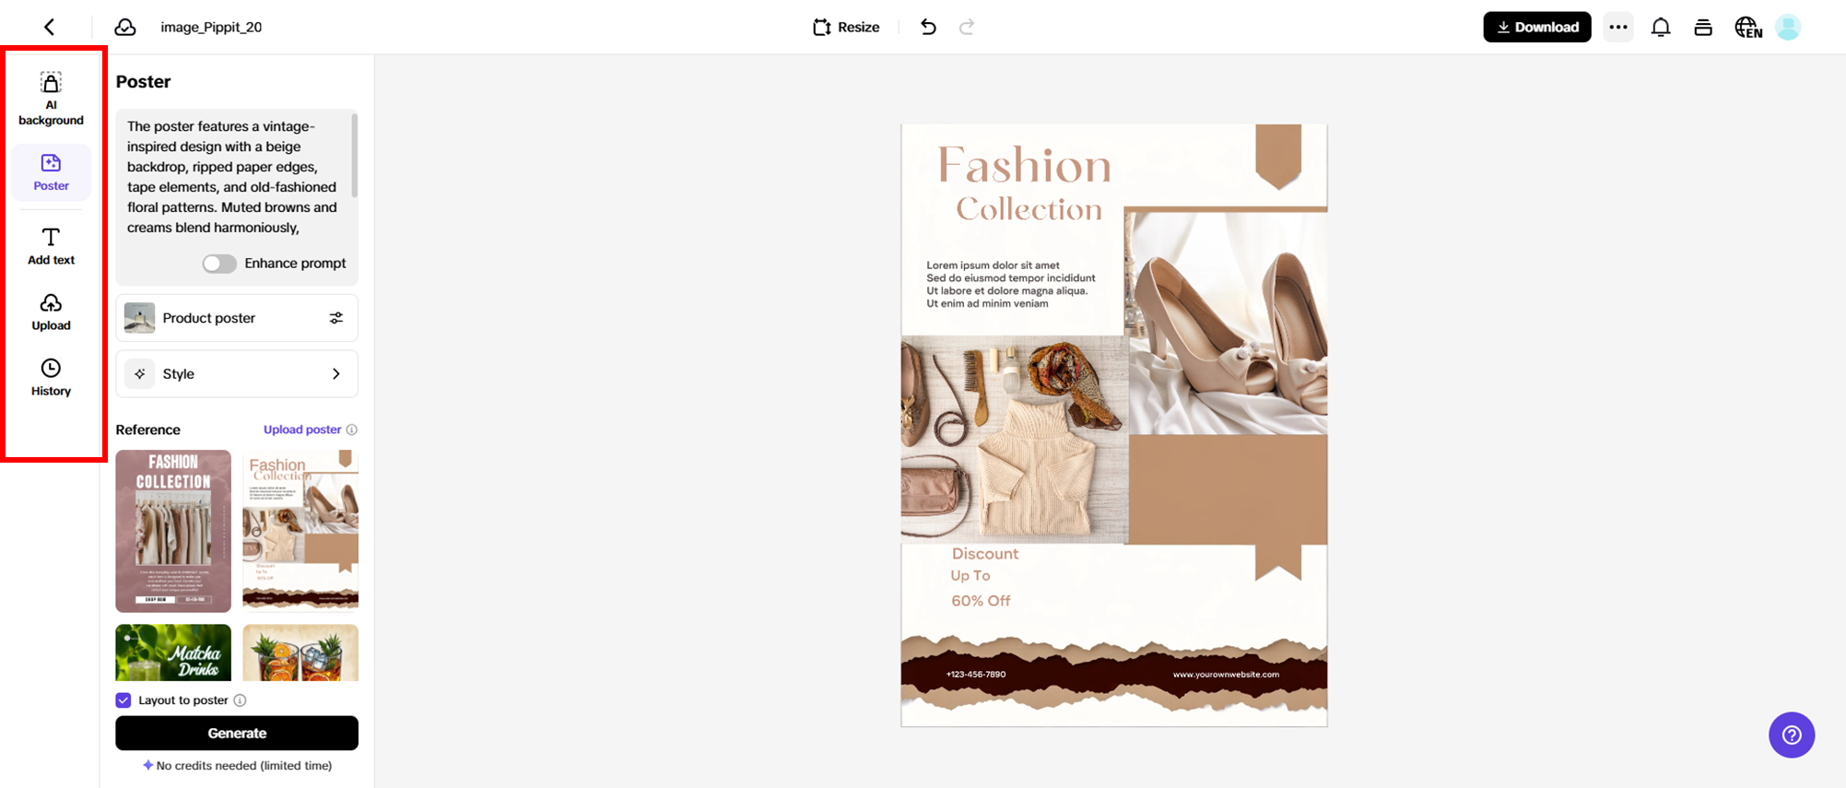Screen dimensions: 1846x788
Task: Open the Upload panel in the sidebar
Action: 51,312
